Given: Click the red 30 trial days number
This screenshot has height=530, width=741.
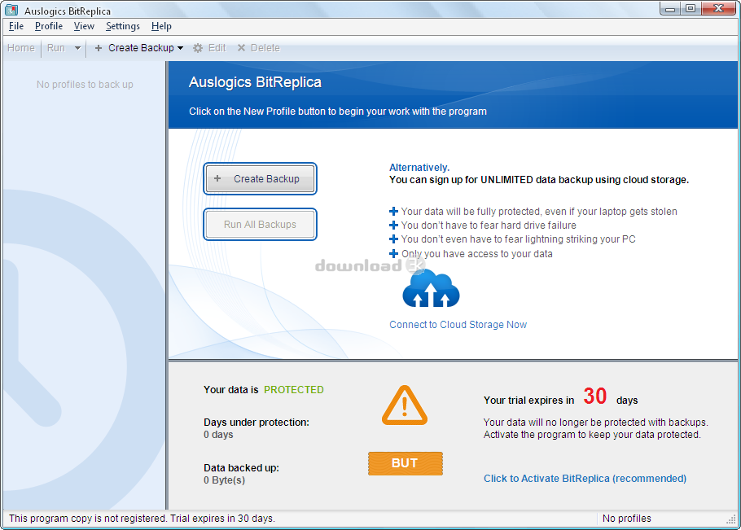Looking at the screenshot, I should pyautogui.click(x=594, y=396).
